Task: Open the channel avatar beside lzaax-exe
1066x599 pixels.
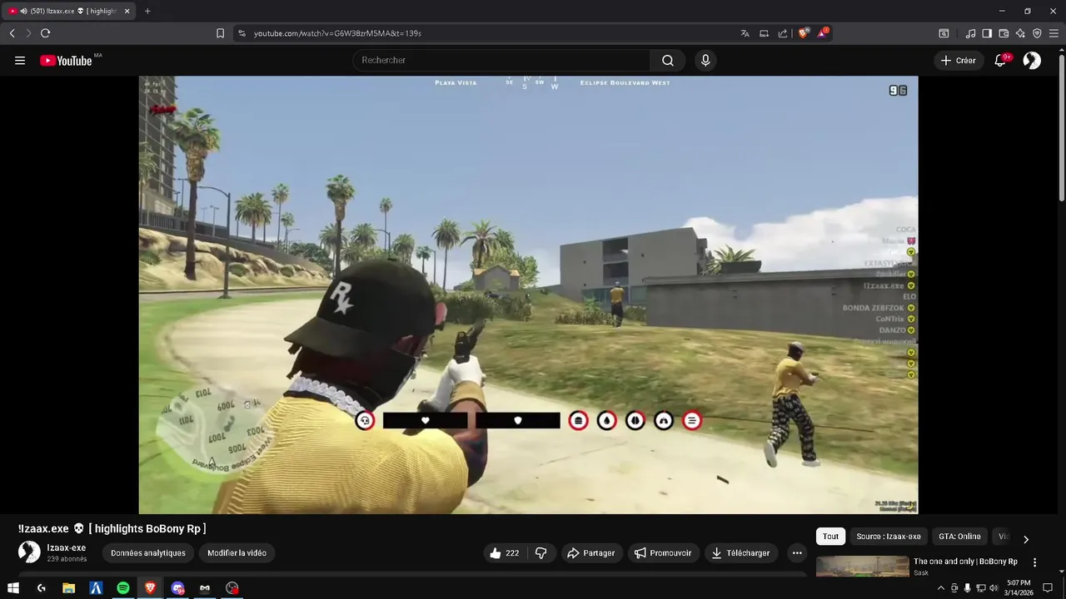Action: coord(29,552)
